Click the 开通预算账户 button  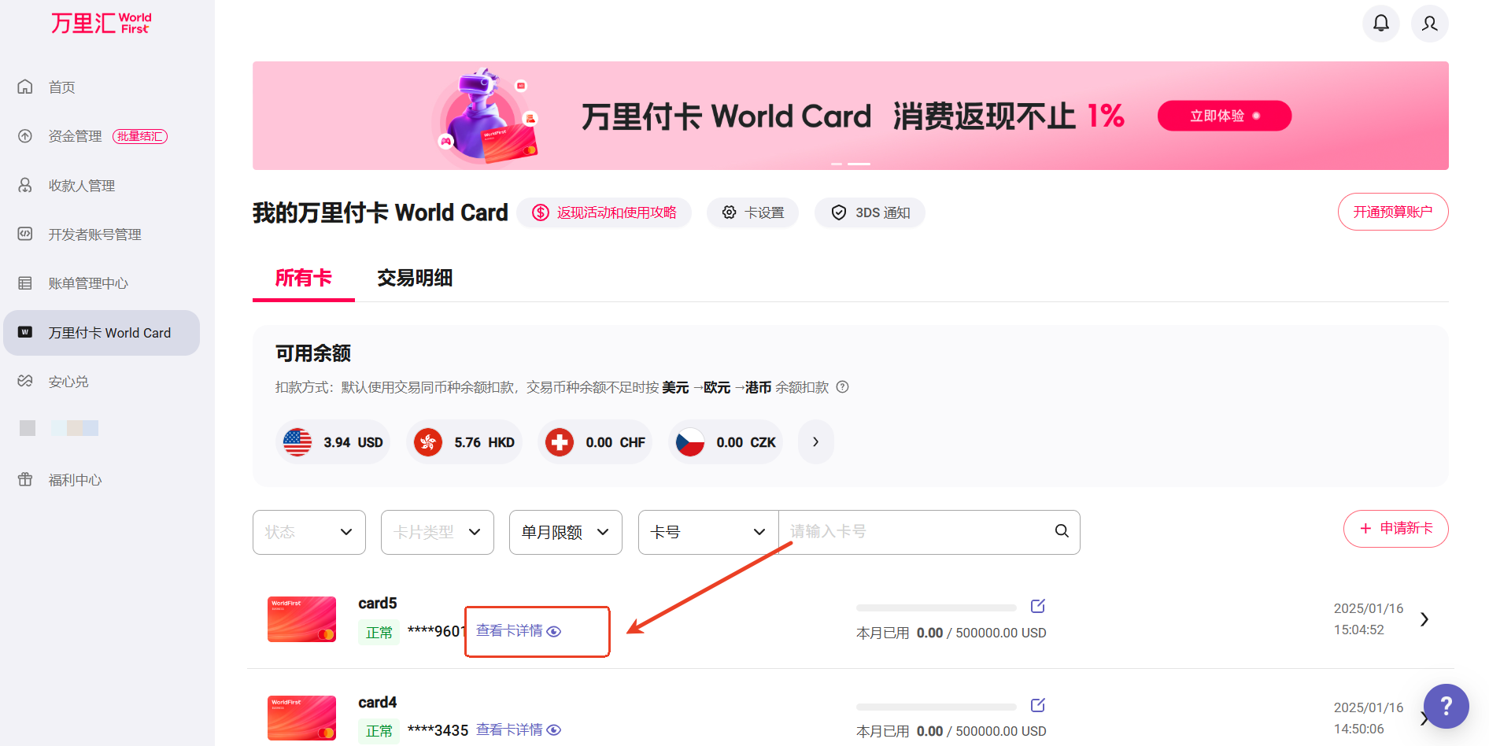click(1393, 212)
